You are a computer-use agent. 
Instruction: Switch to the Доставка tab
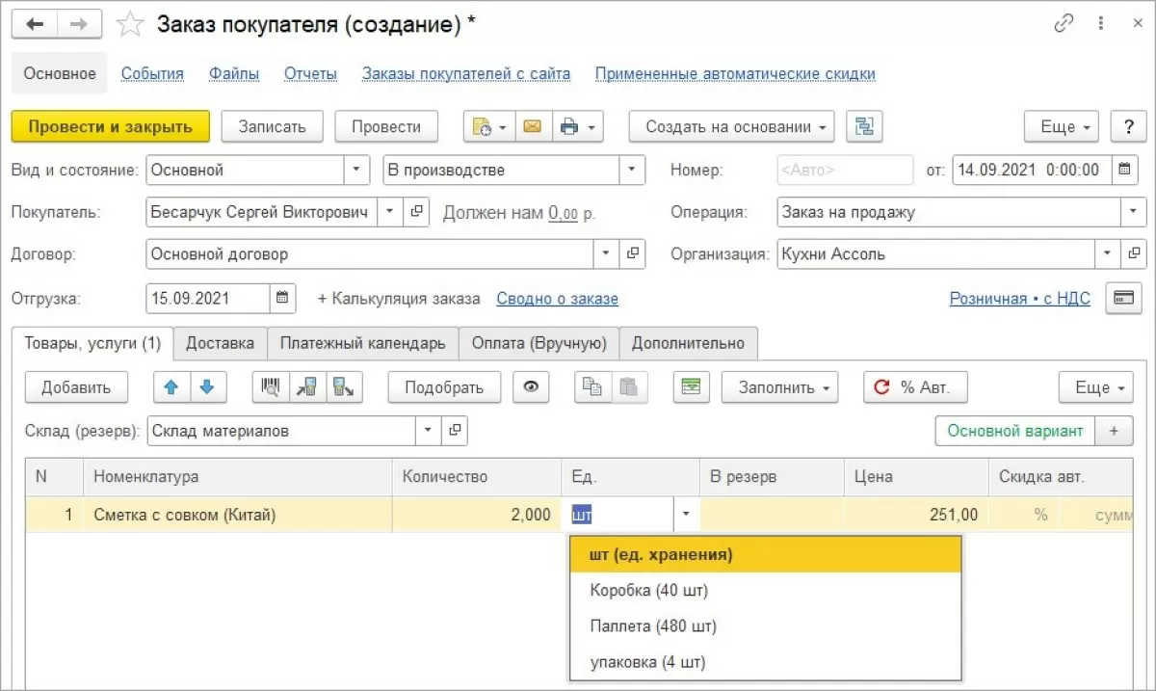pos(220,343)
